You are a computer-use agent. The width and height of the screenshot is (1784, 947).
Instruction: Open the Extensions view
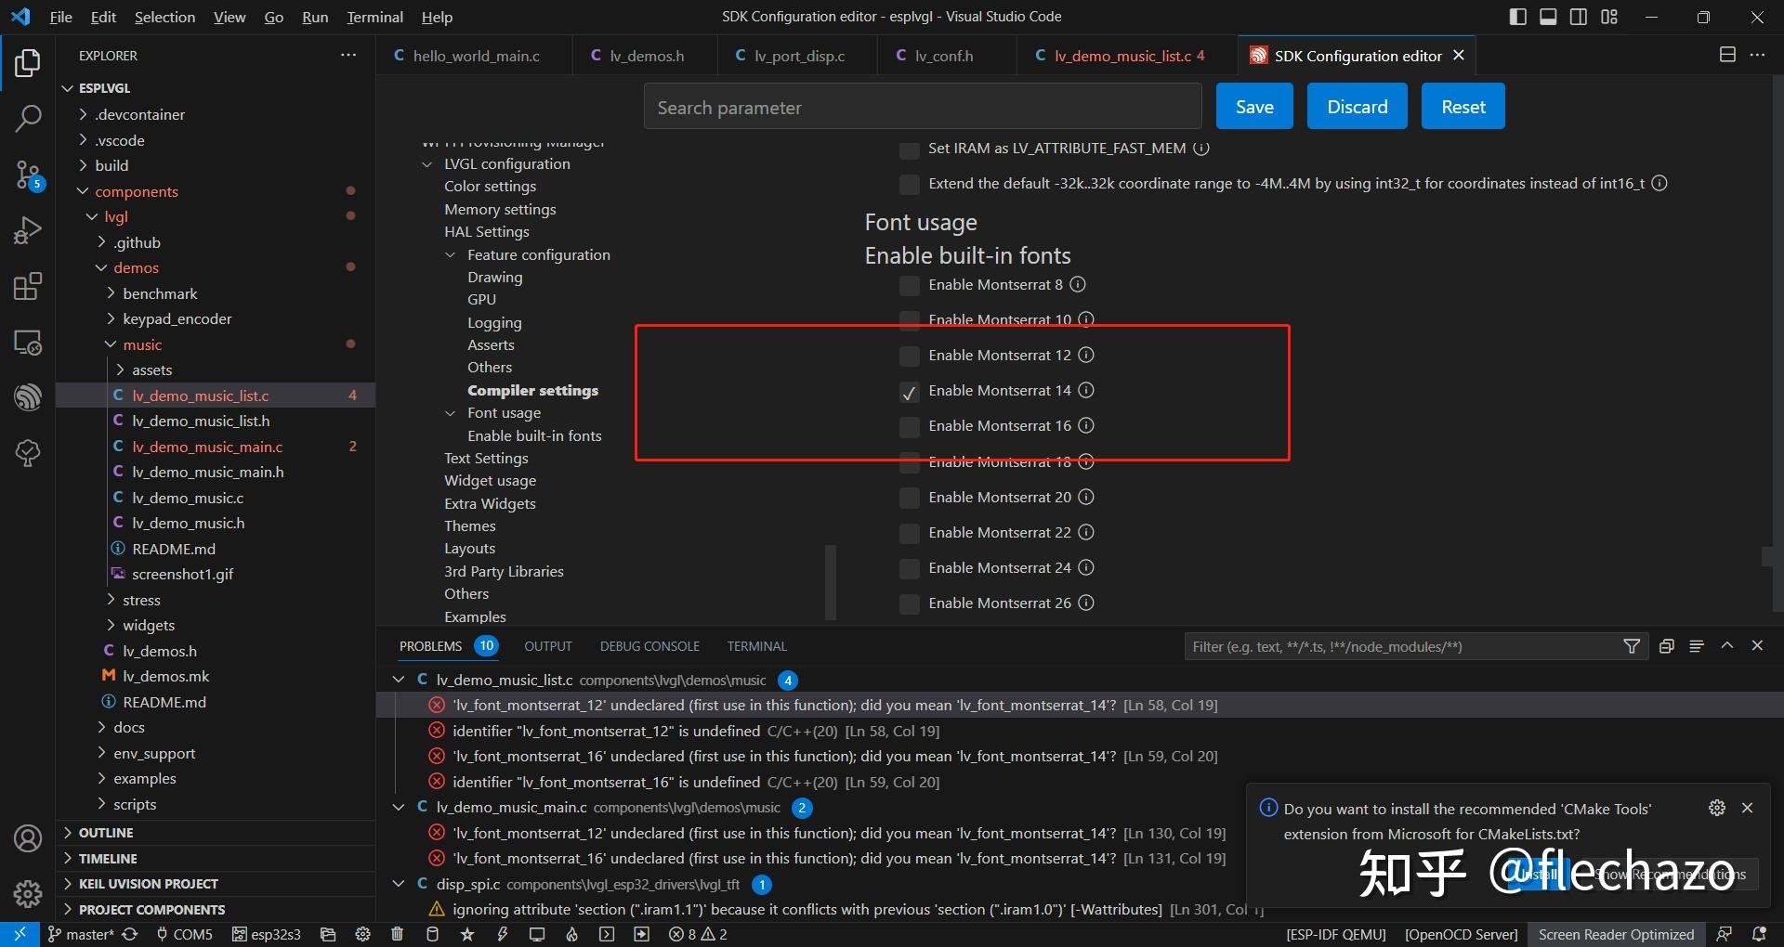(28, 286)
